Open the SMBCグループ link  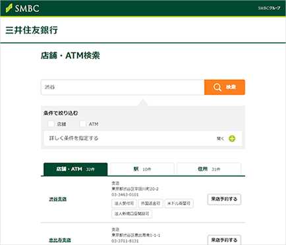click(x=269, y=9)
